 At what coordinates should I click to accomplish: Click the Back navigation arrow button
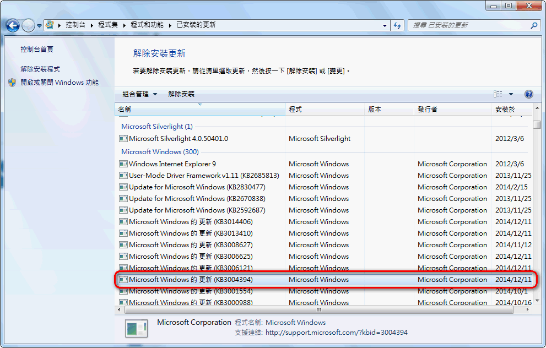[x=13, y=25]
